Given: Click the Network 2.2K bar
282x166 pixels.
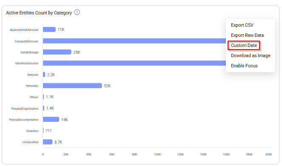Looking at the screenshot, I should (x=44, y=75).
